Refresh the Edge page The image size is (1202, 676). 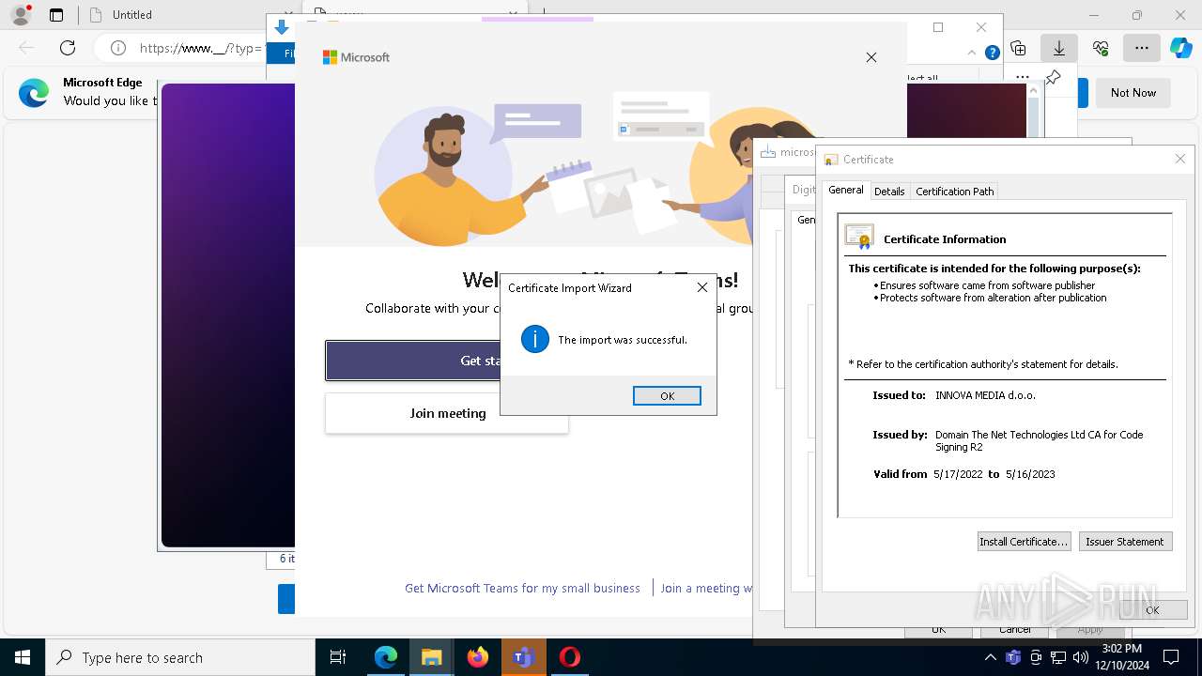[68, 47]
